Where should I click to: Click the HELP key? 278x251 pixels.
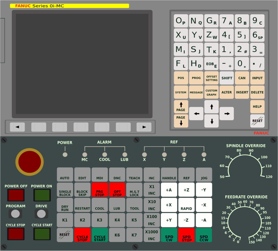click(x=257, y=107)
